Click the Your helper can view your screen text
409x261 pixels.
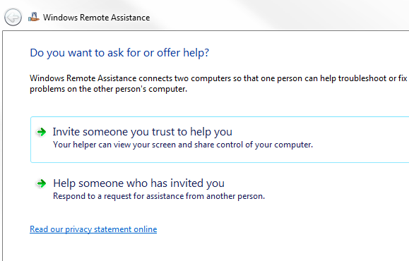(x=183, y=145)
